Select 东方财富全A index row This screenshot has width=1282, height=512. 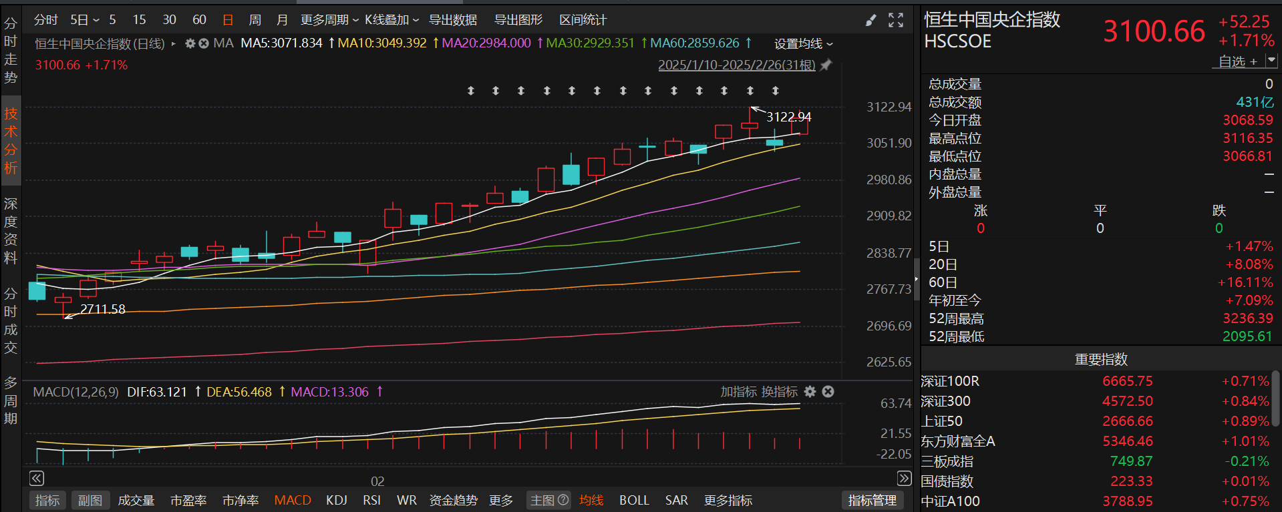[1096, 441]
